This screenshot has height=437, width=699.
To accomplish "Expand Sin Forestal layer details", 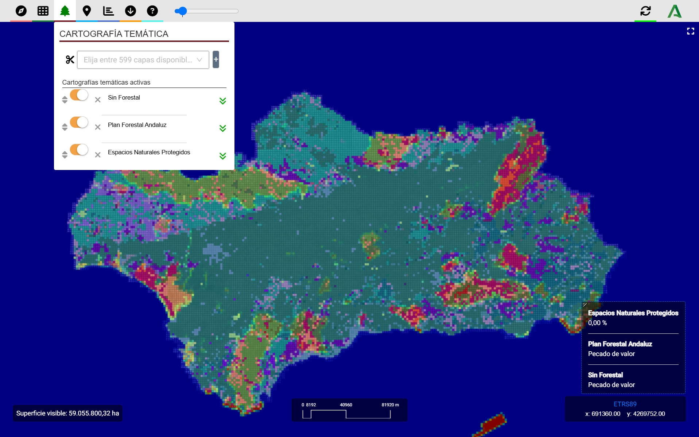I will tap(222, 101).
